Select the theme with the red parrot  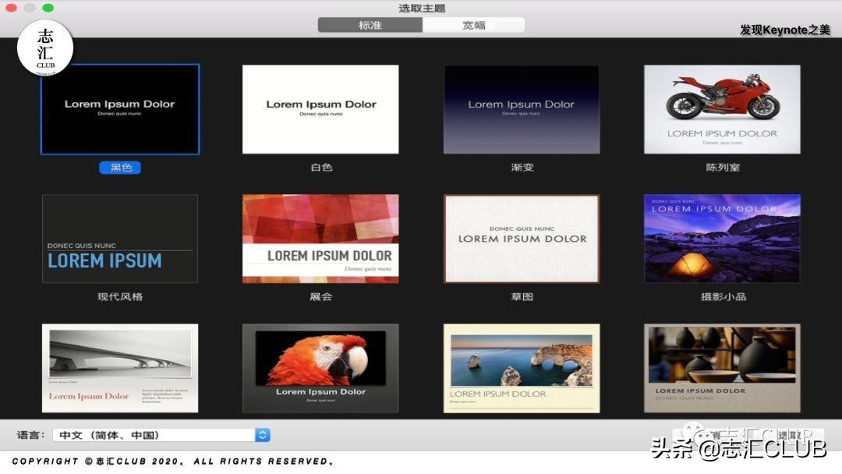coord(320,368)
